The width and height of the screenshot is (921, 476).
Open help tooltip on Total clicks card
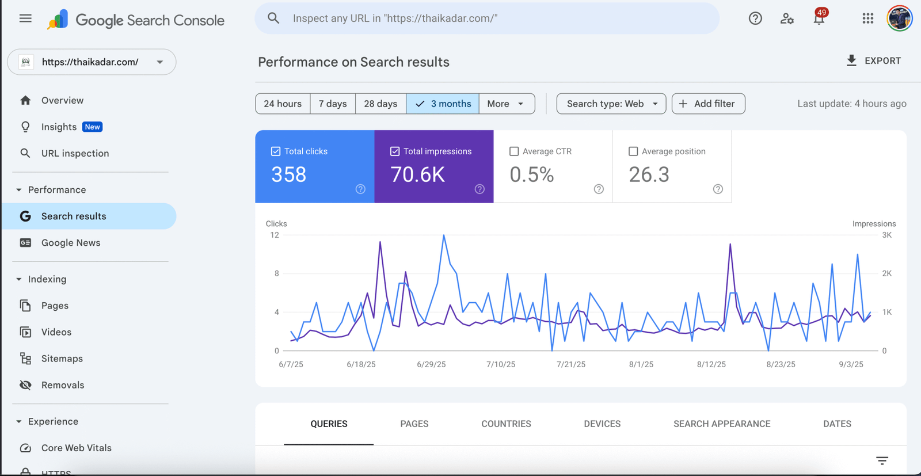point(360,189)
